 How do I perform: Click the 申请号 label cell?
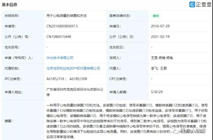23,26
